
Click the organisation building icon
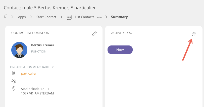point(14,73)
